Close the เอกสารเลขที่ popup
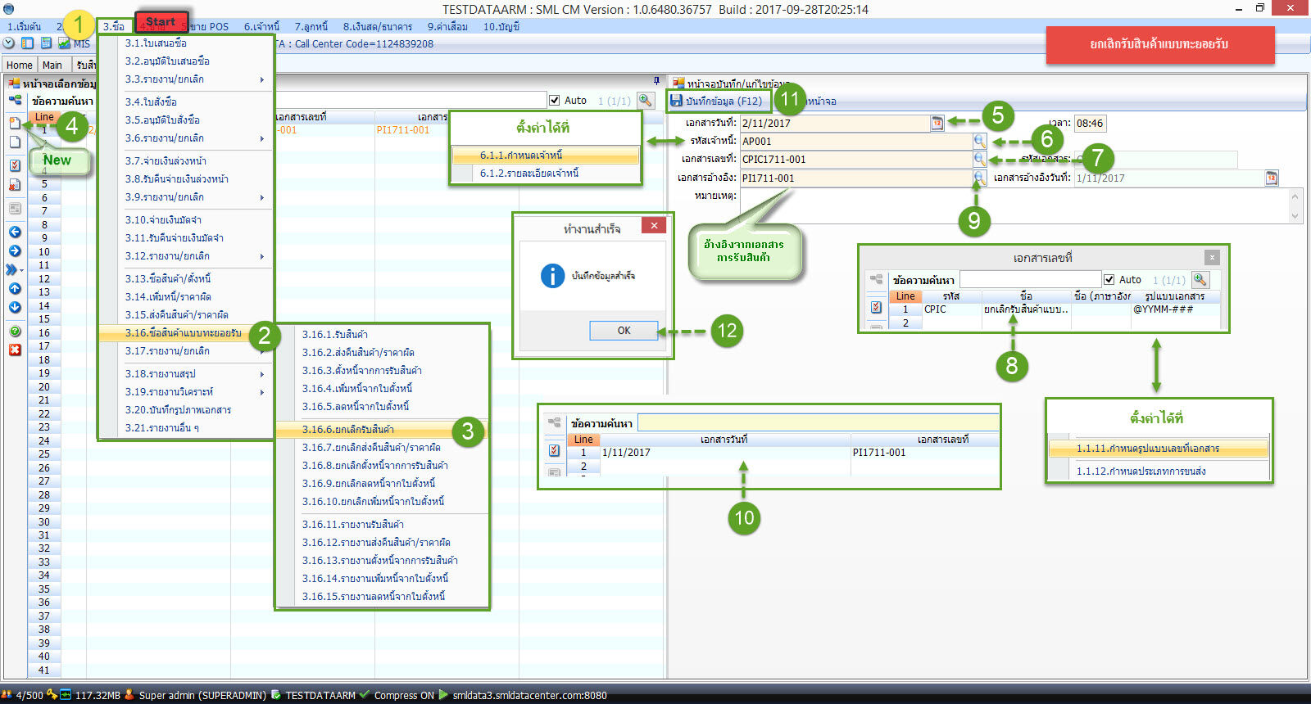The height and width of the screenshot is (704, 1311). click(x=1212, y=257)
